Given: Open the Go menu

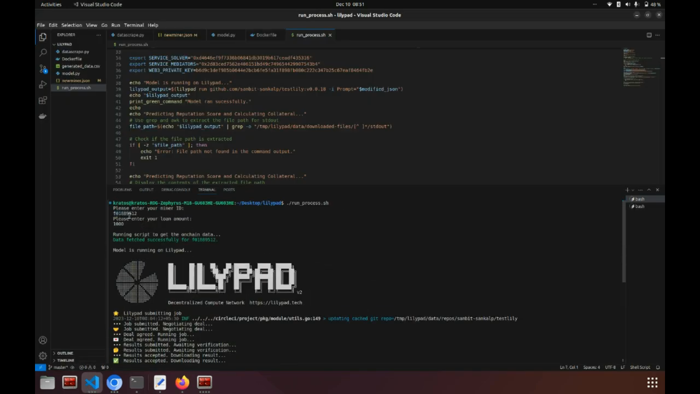Looking at the screenshot, I should pyautogui.click(x=104, y=25).
